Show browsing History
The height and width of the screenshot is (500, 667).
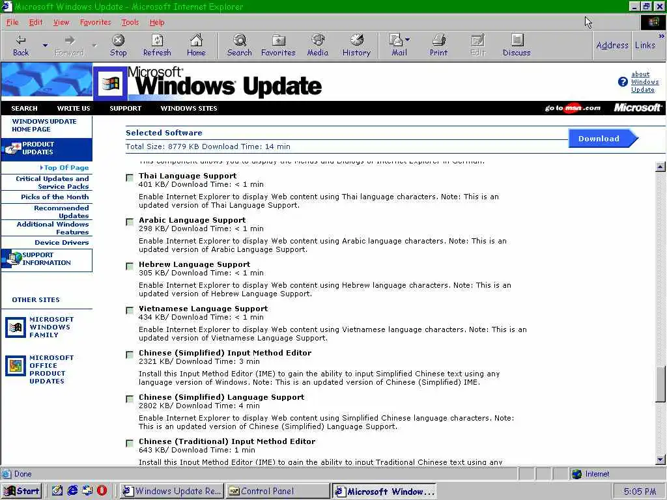356,45
